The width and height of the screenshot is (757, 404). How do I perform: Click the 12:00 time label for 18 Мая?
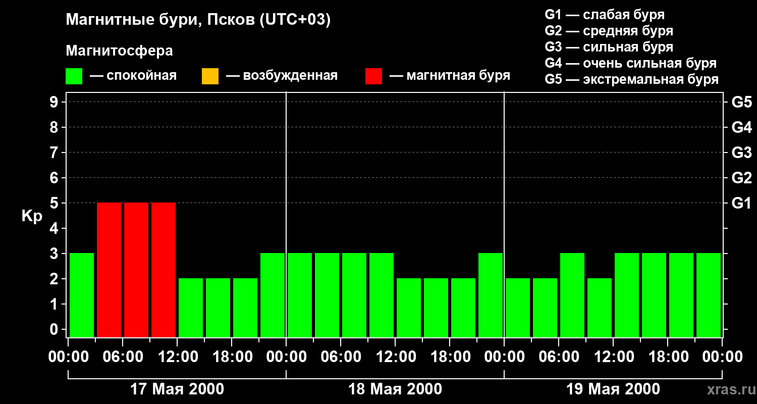pos(395,357)
